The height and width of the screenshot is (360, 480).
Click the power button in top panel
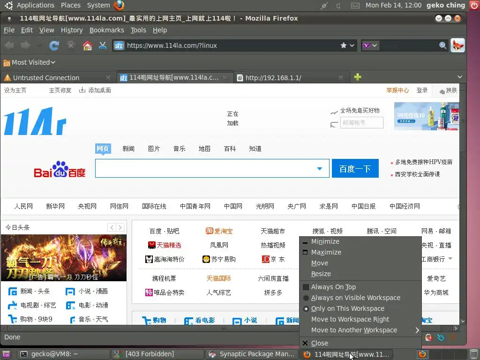click(x=473, y=5)
